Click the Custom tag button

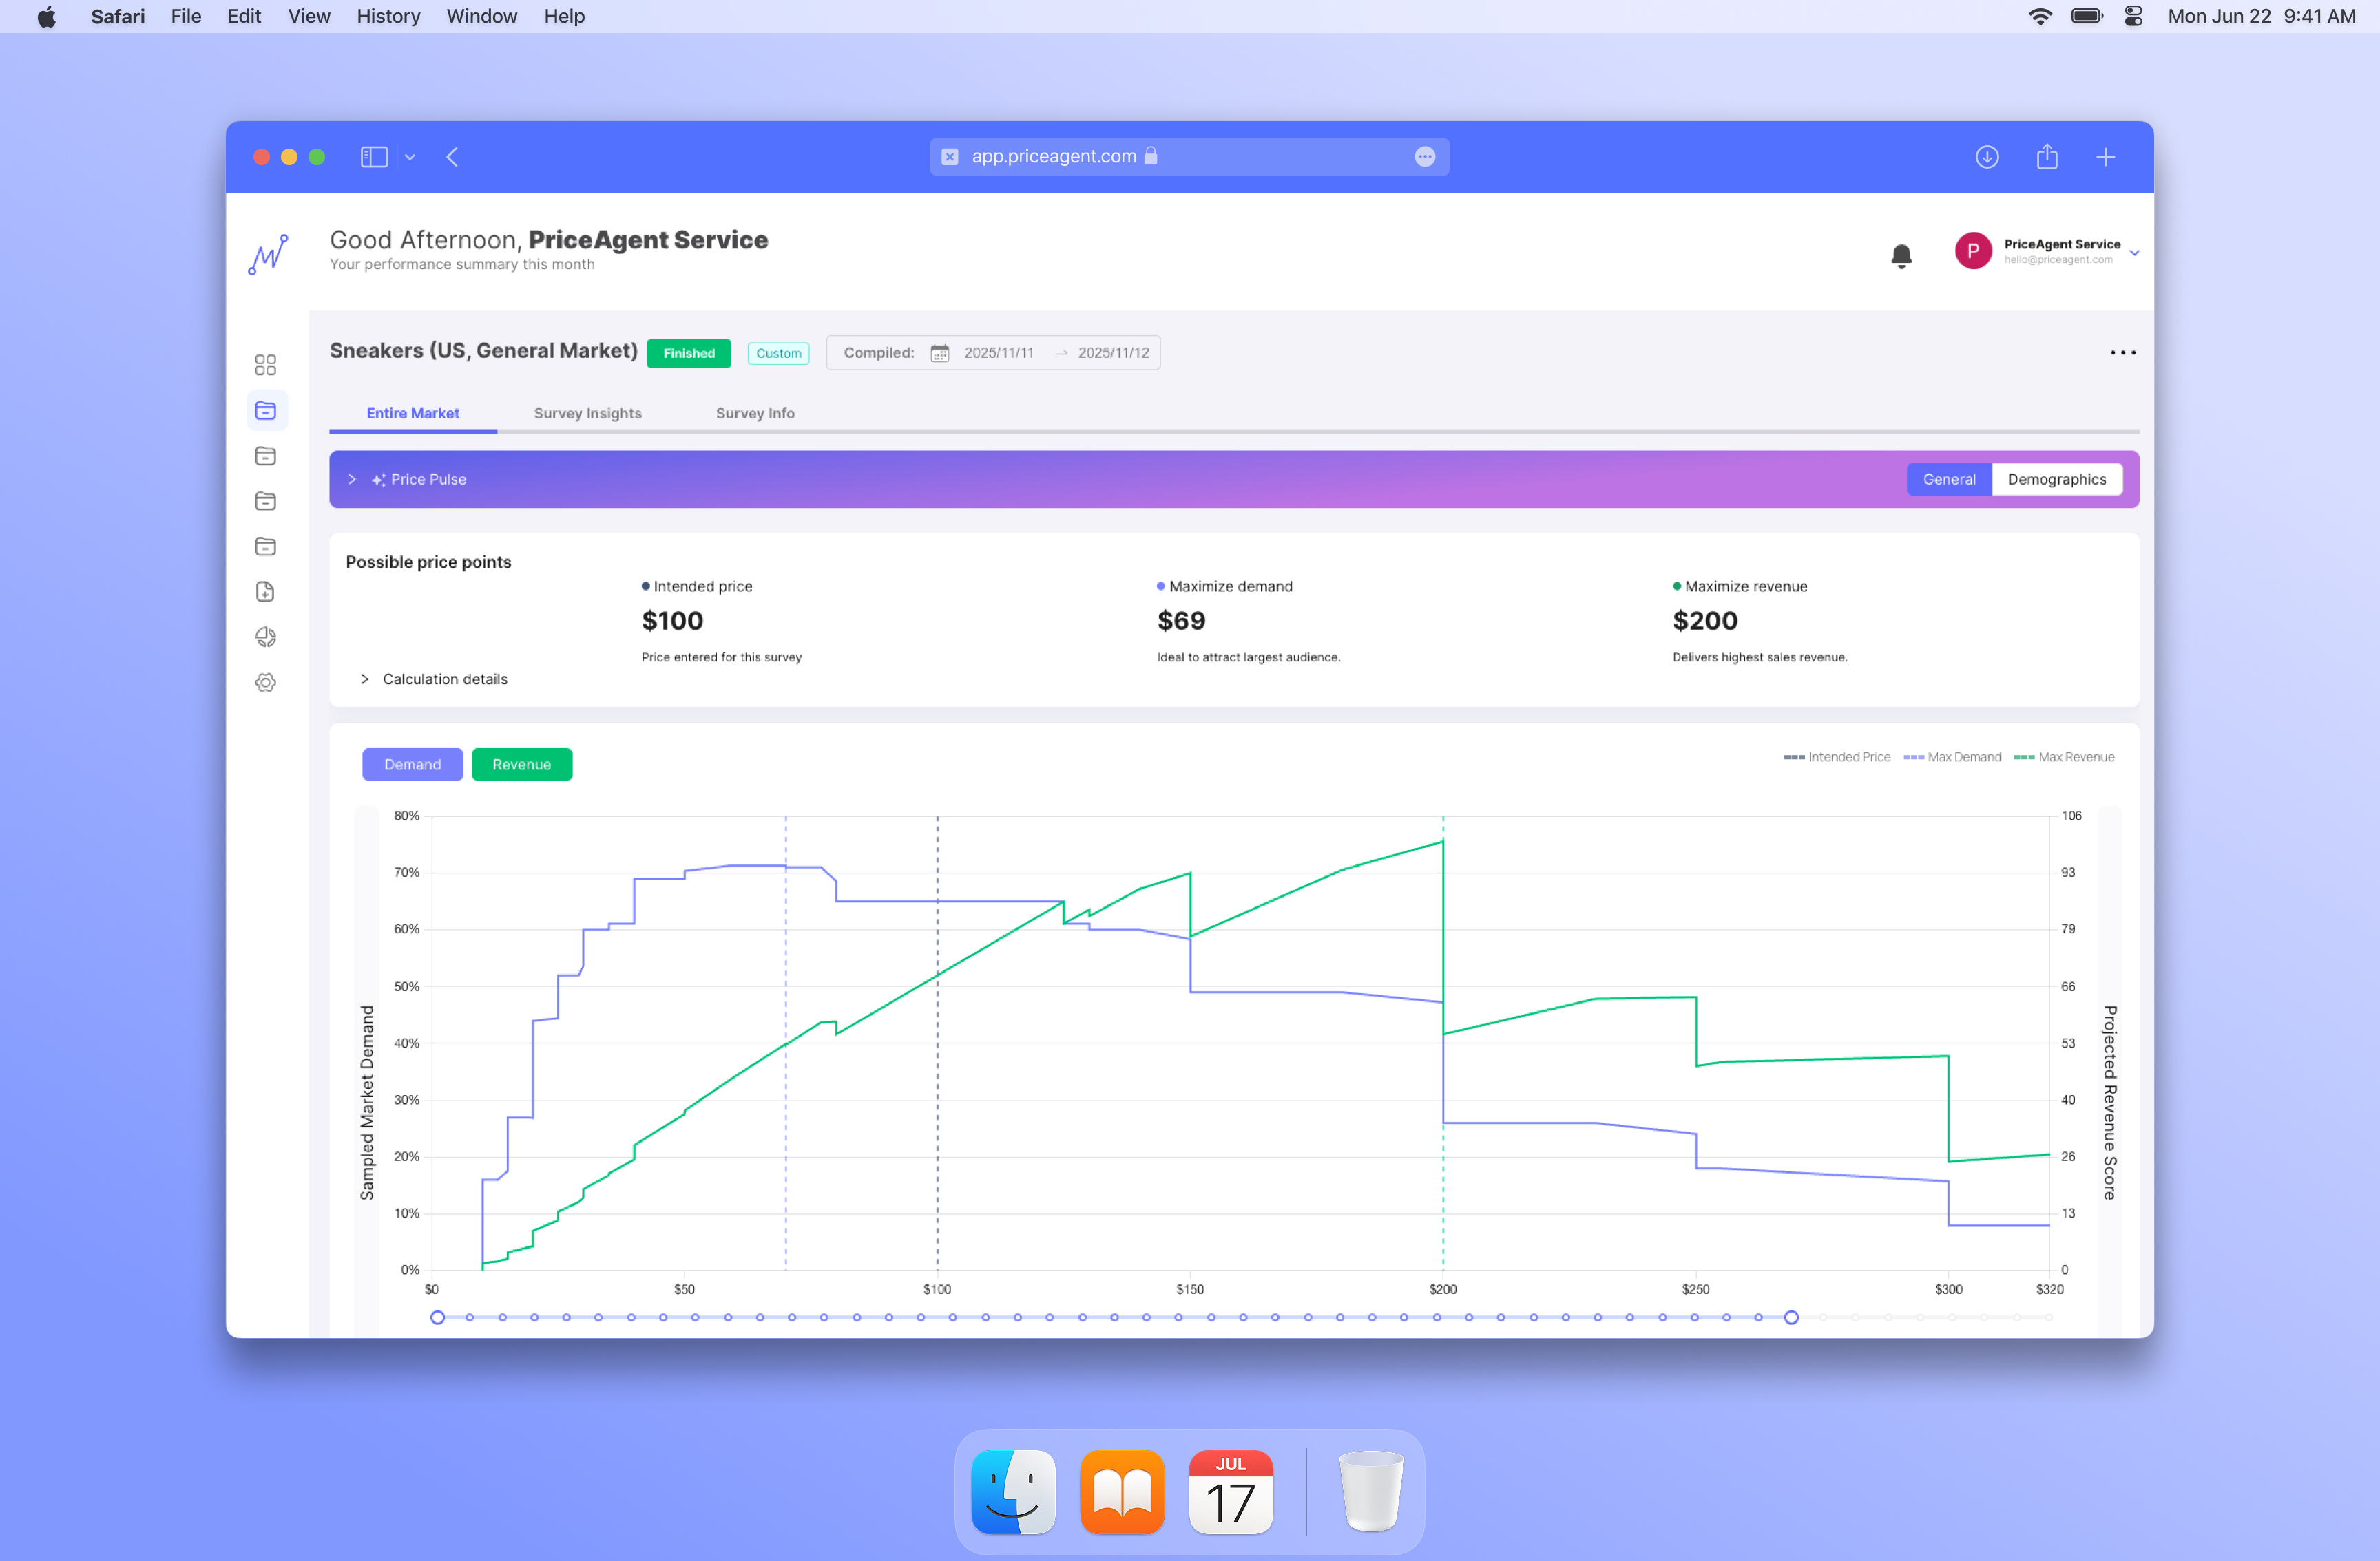[x=778, y=354]
